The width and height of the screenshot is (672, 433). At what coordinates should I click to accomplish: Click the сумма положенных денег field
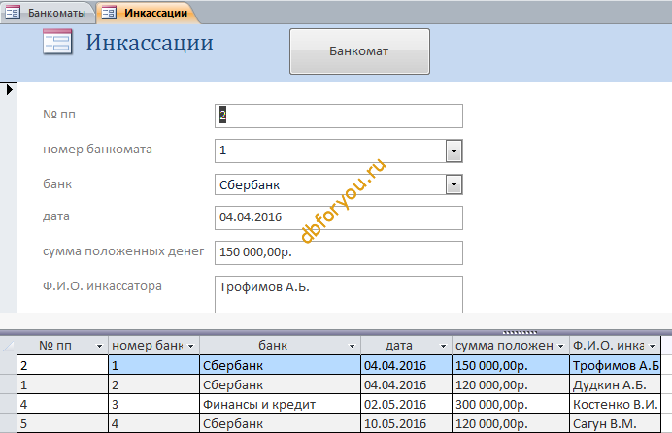[339, 252]
